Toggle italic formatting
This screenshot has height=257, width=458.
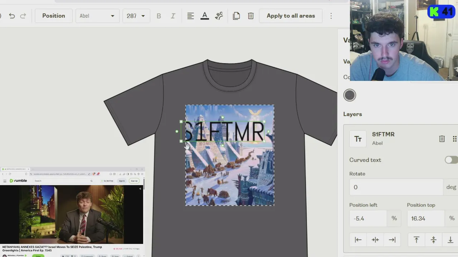(173, 16)
